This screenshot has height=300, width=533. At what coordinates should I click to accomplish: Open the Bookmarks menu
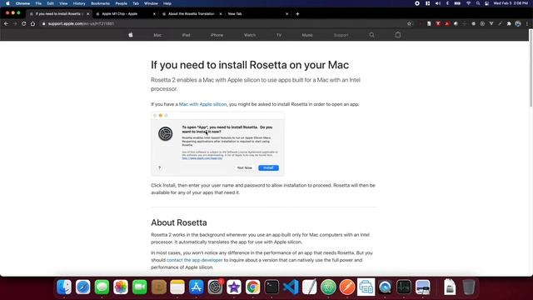(x=100, y=3)
